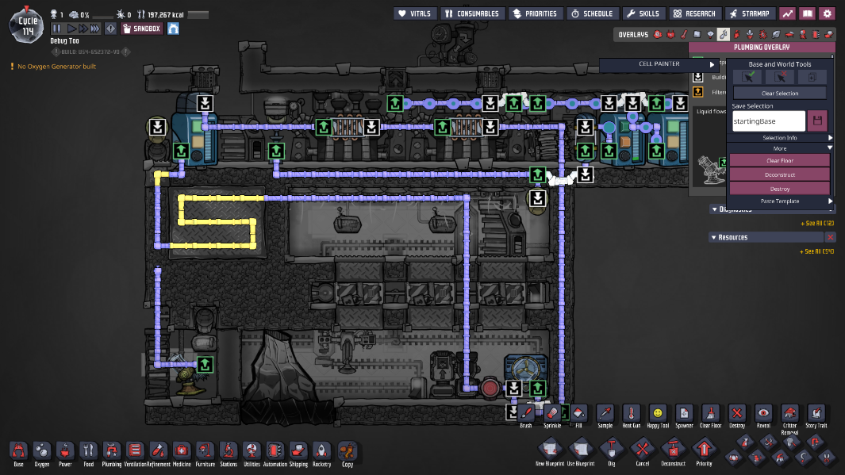Open the Vitals tab
Image resolution: width=845 pixels, height=475 pixels.
pos(414,13)
